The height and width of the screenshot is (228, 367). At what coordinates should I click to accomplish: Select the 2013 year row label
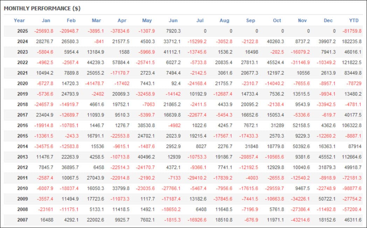coord(22,157)
